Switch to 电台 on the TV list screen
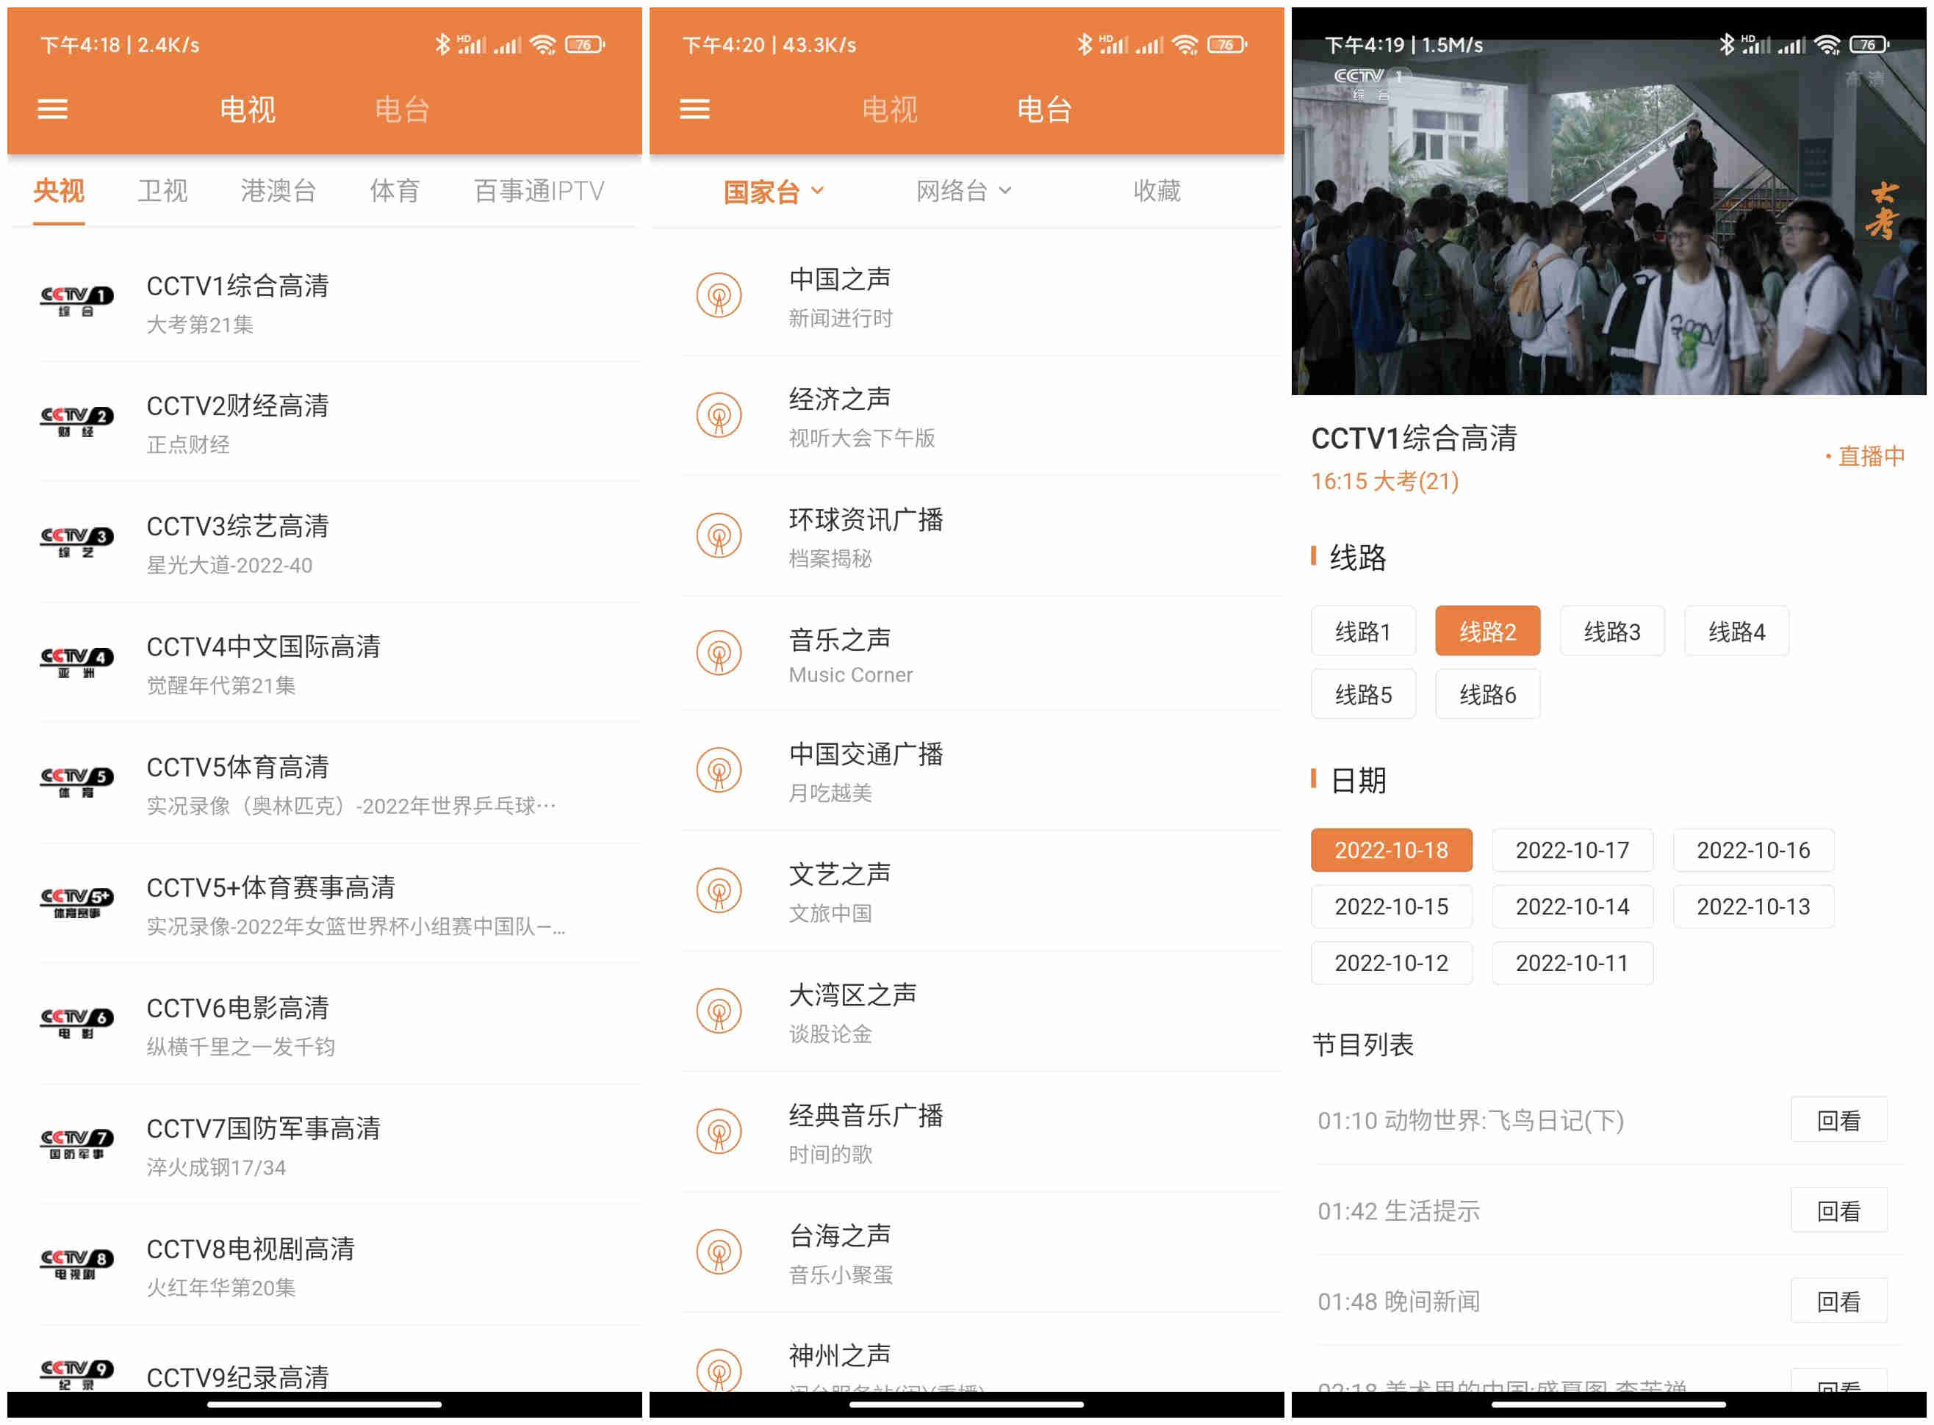Screen dimensions: 1934x1425 pyautogui.click(x=402, y=109)
